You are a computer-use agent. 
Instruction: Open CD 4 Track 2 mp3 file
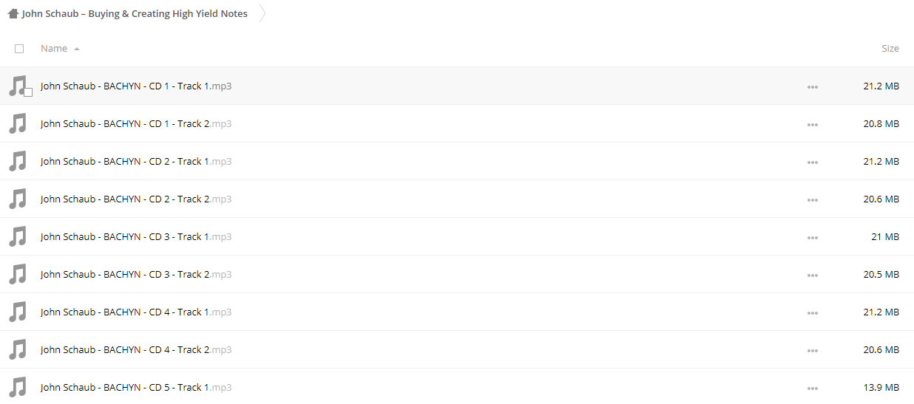pyautogui.click(x=136, y=349)
